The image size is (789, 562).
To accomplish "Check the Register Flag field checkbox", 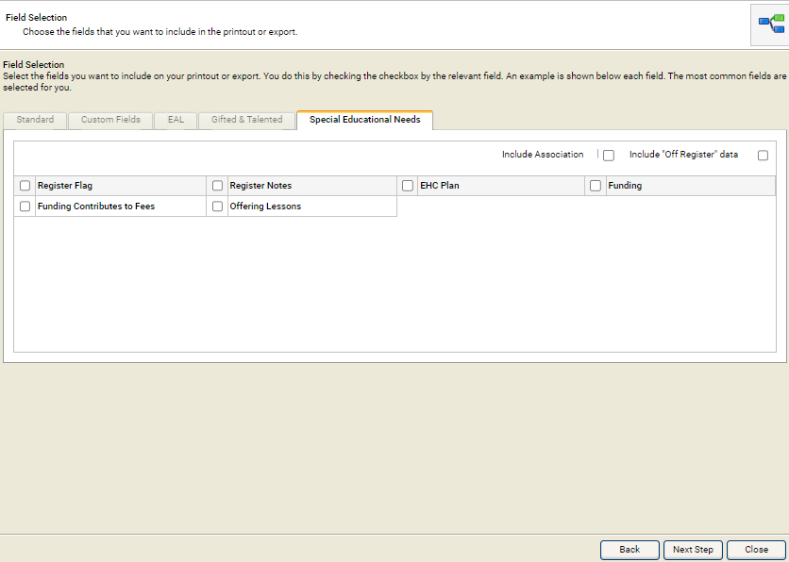I will (25, 186).
